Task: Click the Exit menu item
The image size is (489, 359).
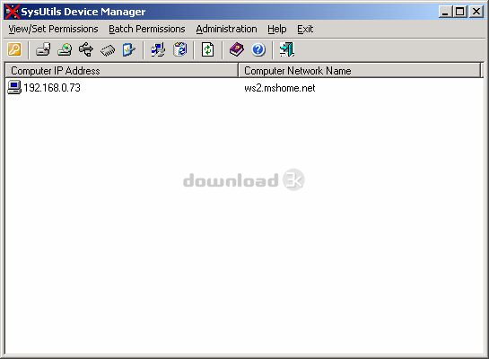Action: 305,29
